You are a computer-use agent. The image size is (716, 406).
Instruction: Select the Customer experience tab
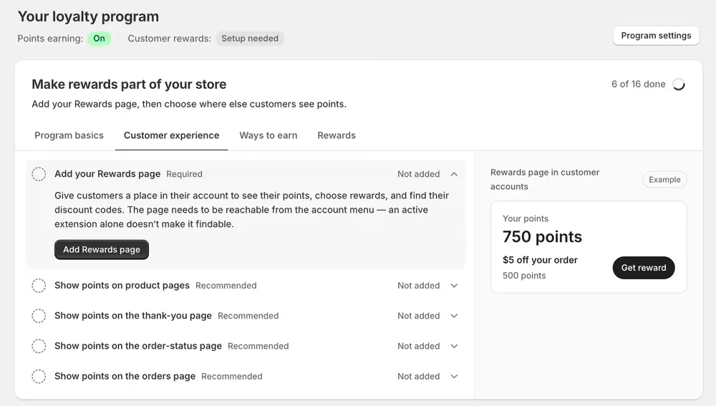[x=171, y=135]
